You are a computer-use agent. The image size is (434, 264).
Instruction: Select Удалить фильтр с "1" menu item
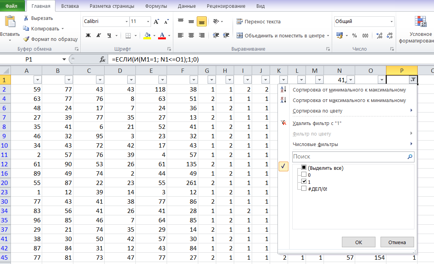(317, 123)
